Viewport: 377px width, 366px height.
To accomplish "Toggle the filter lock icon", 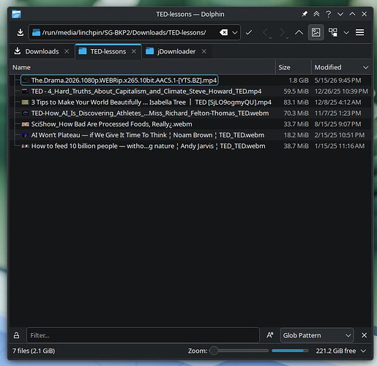I will [x=16, y=335].
